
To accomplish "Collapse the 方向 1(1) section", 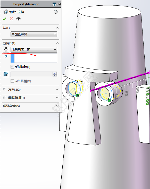I will (57, 43).
